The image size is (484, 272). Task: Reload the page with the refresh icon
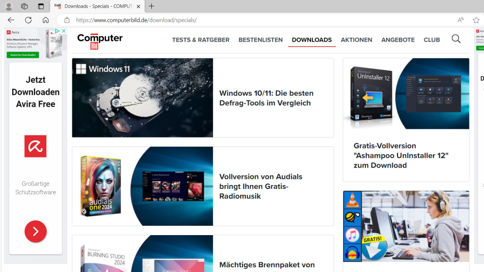point(28,20)
